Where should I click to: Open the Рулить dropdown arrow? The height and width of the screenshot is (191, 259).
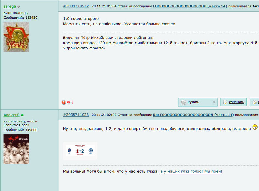tap(214, 102)
